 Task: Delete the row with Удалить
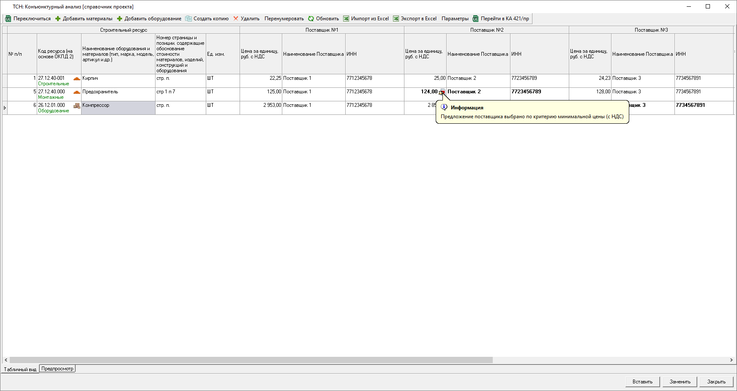246,19
